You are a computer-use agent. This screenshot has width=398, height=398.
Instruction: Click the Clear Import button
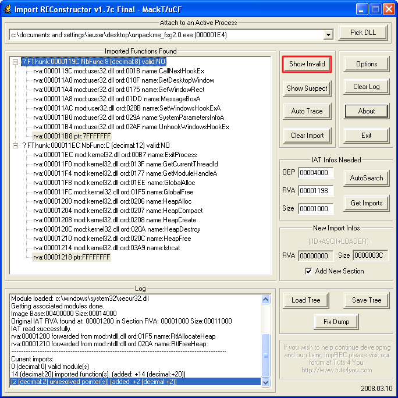[x=307, y=136]
